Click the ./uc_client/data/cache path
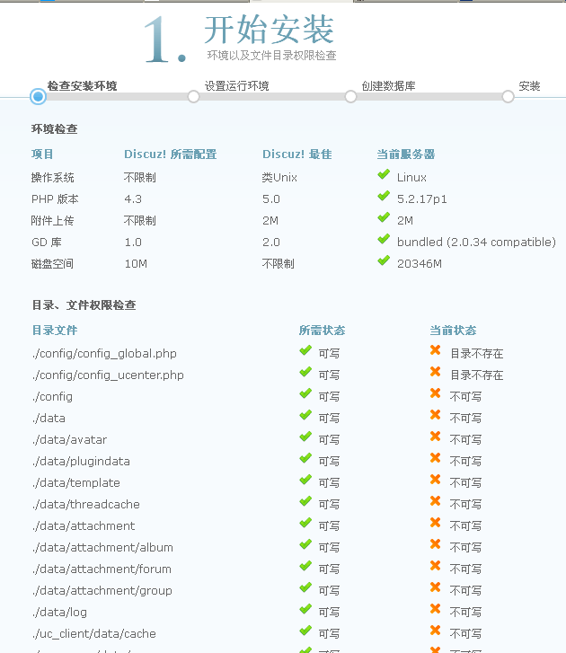Screen dimensions: 566x653 pos(94,634)
